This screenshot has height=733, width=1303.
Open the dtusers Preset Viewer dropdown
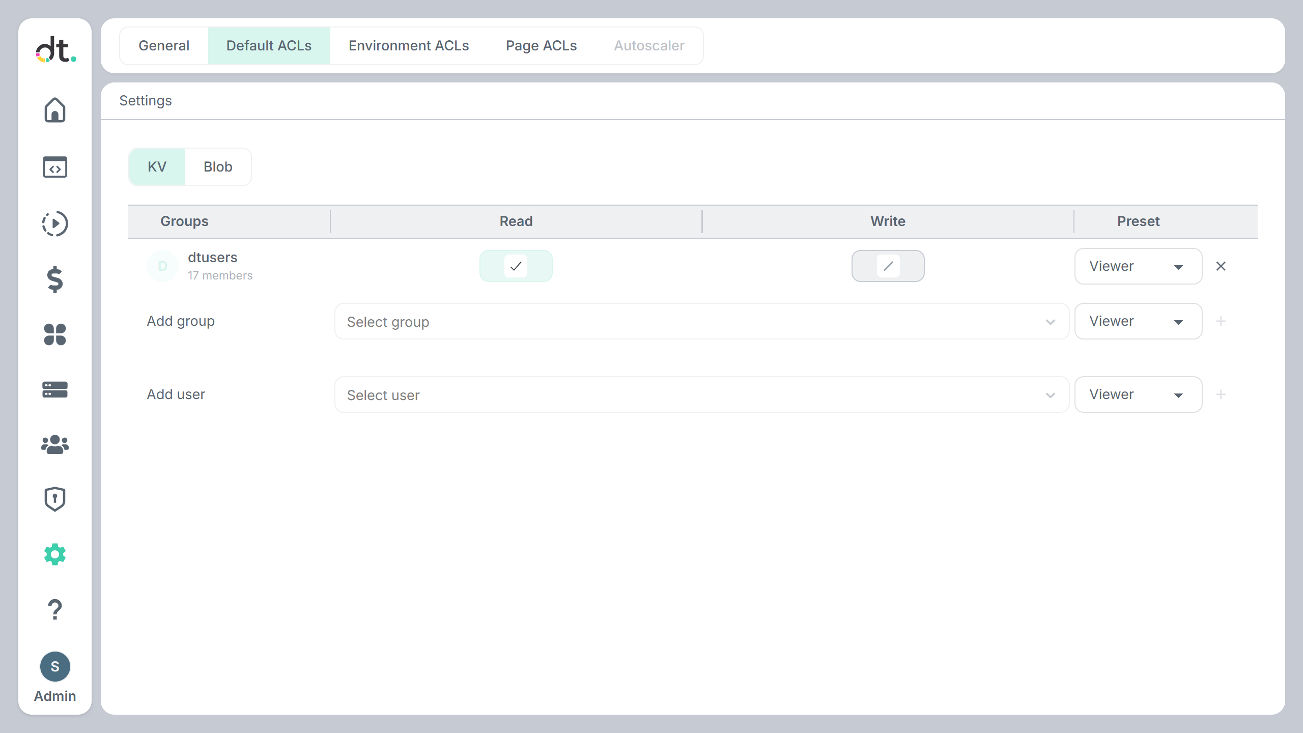pos(1138,266)
